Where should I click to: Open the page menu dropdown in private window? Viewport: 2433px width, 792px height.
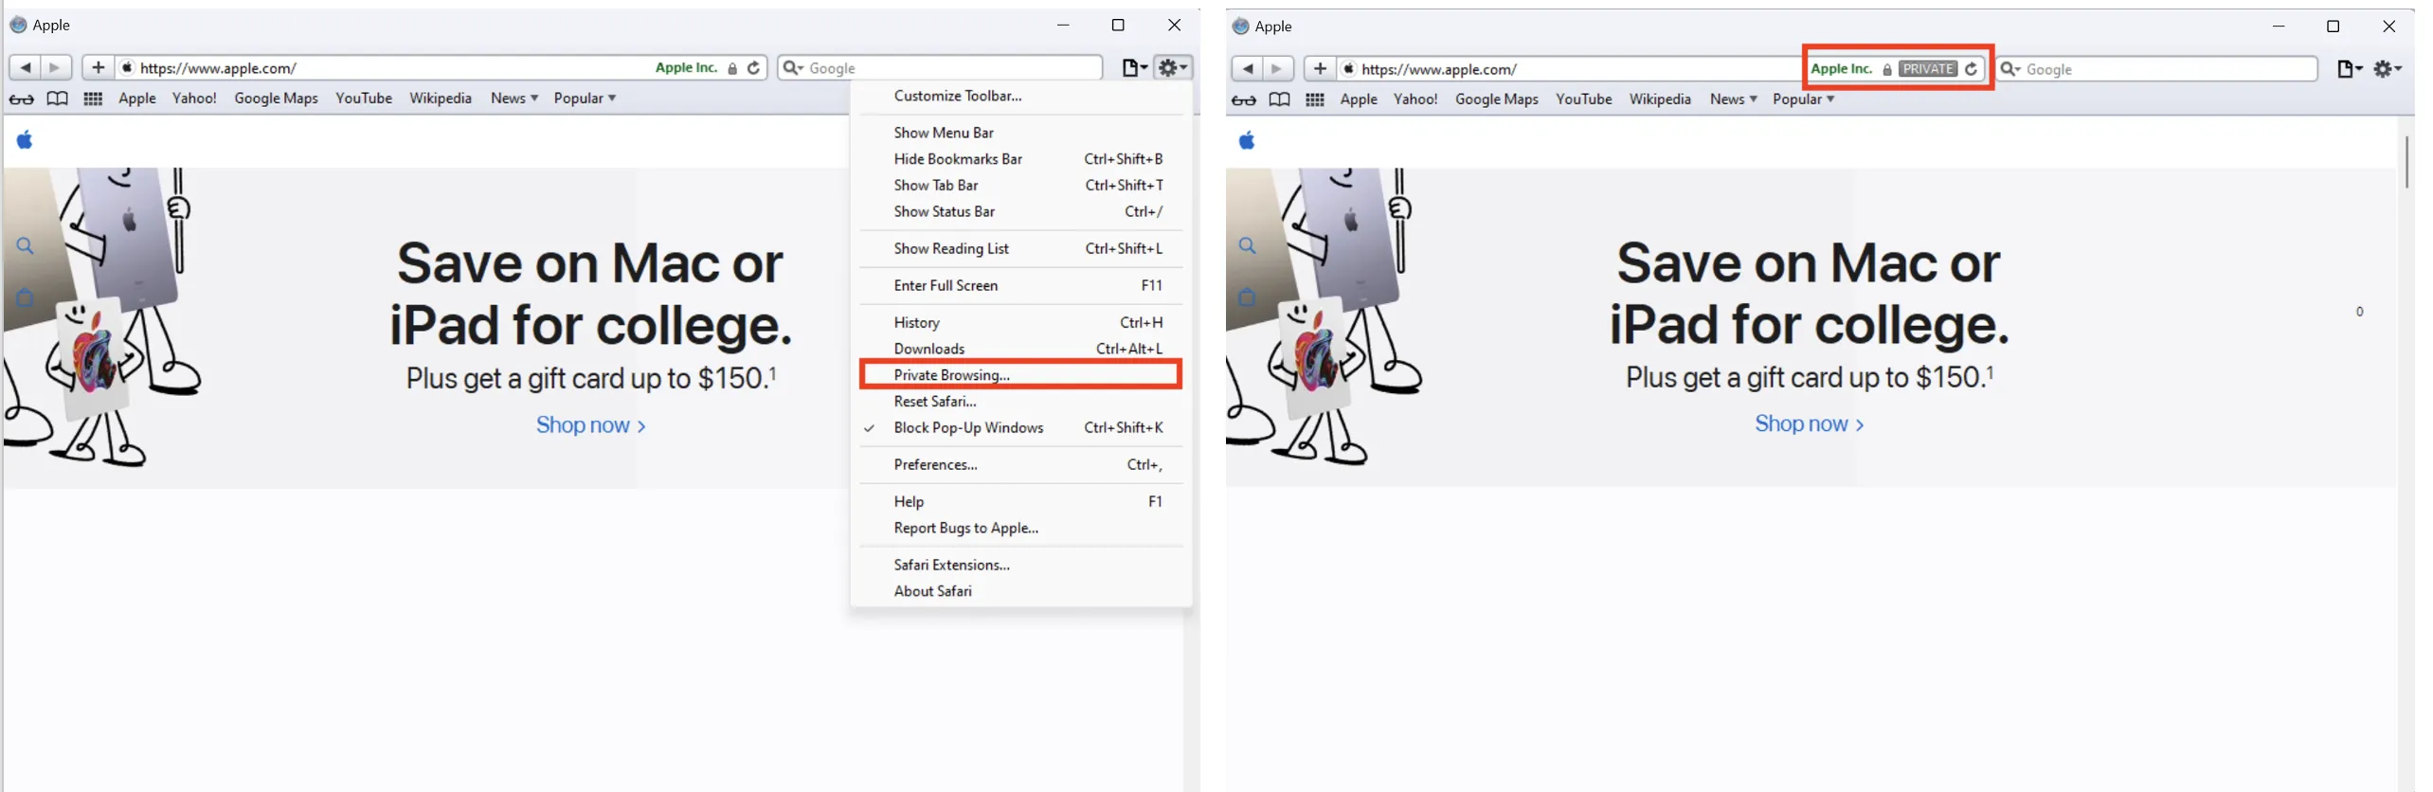[x=2349, y=69]
